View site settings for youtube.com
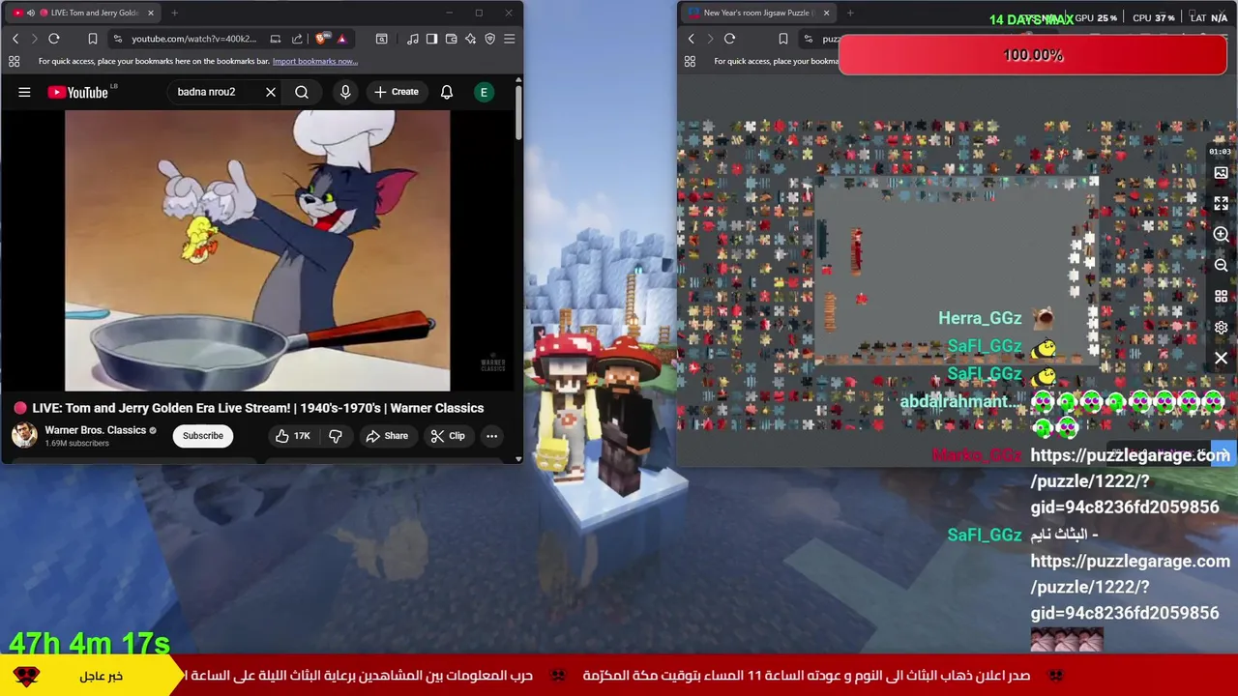This screenshot has width=1238, height=696. (117, 39)
